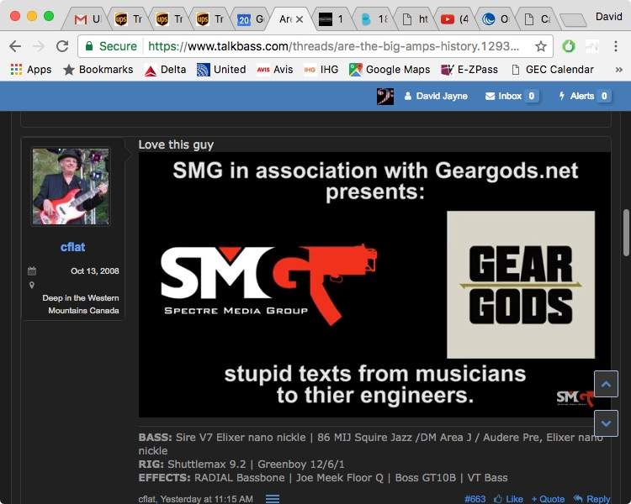Open the Google Maps bookmark
The width and height of the screenshot is (631, 504).
tap(390, 70)
